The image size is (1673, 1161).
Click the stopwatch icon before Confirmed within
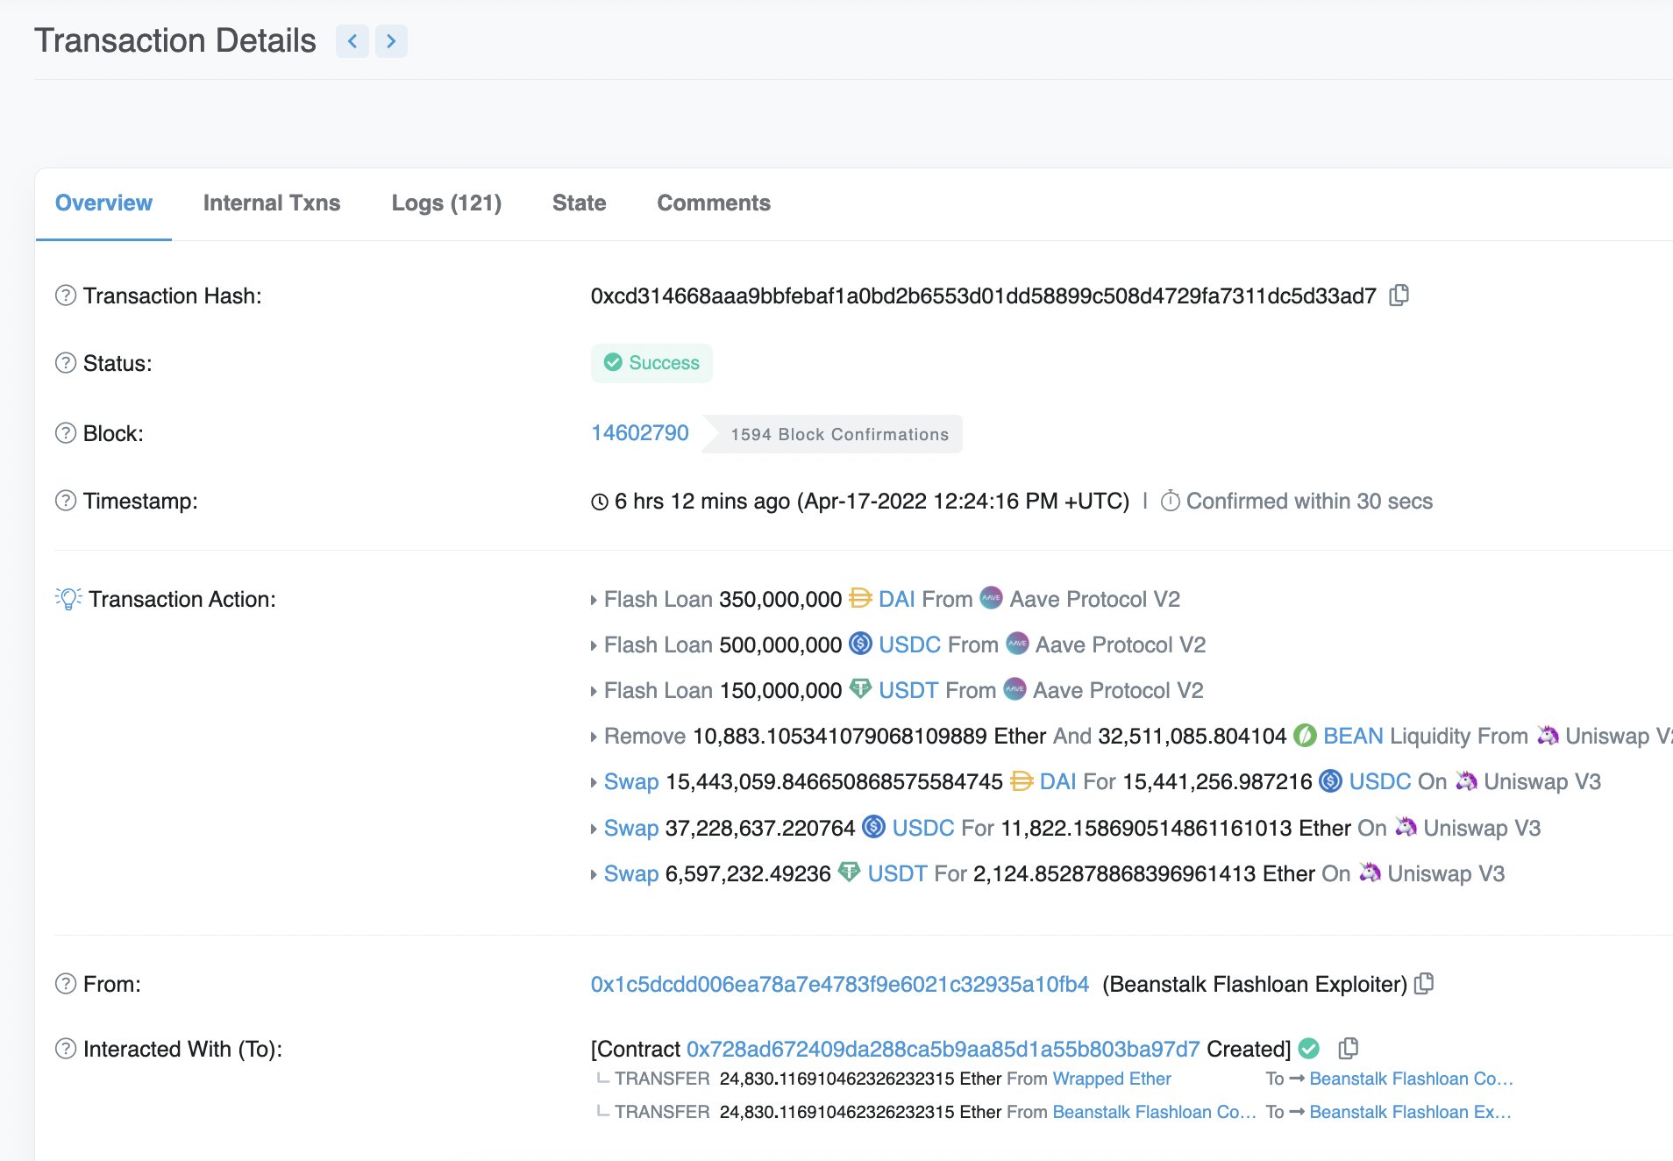pos(1170,501)
